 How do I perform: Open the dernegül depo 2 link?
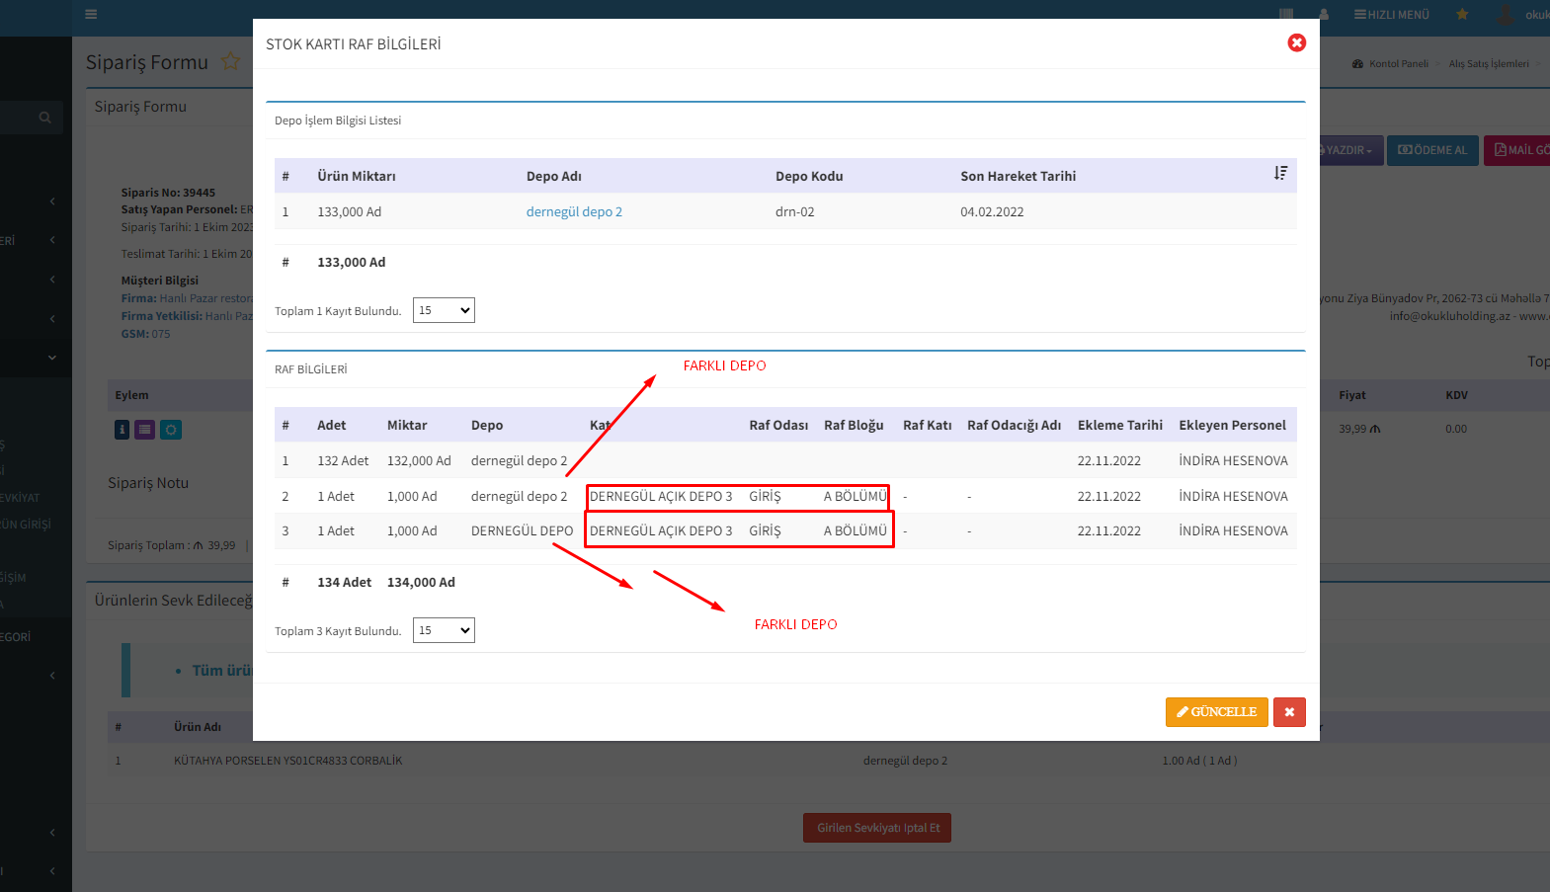[x=574, y=212]
